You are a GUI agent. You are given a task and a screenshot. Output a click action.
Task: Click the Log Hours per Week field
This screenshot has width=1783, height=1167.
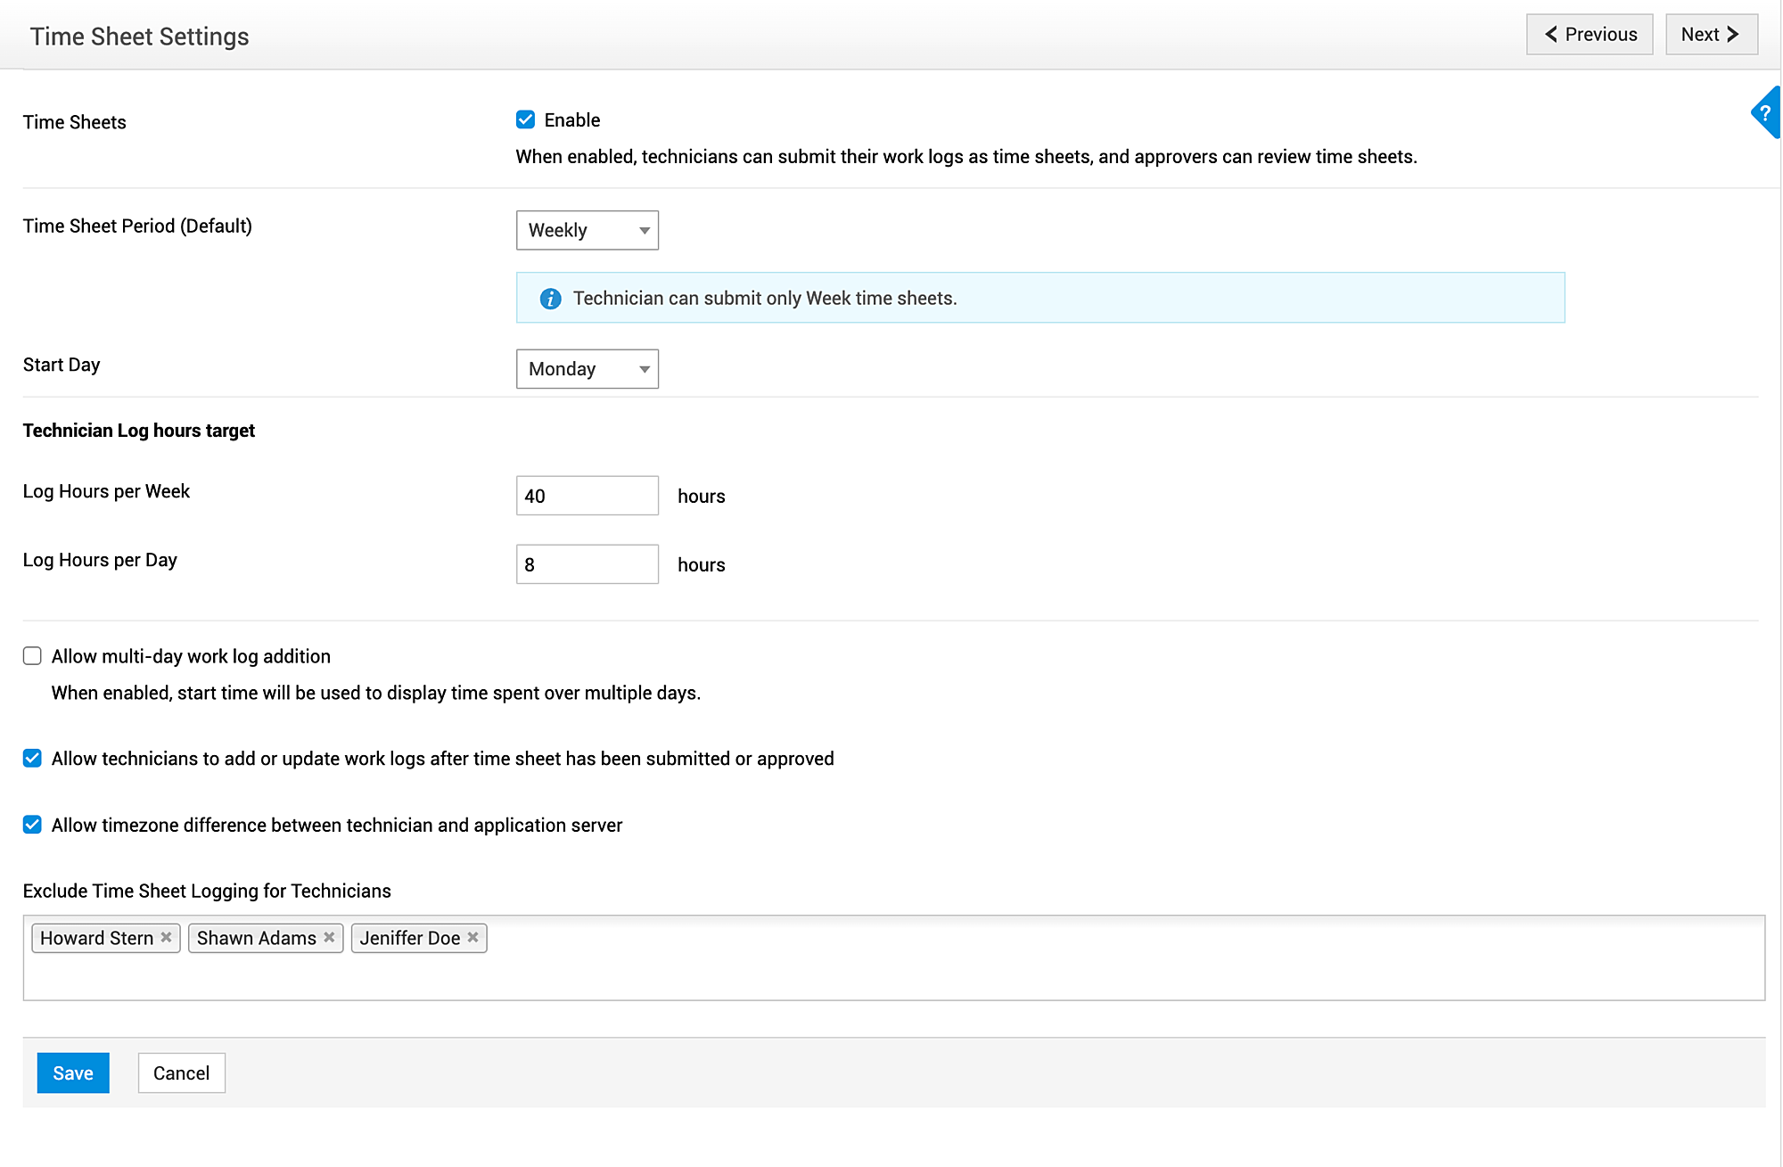coord(587,496)
